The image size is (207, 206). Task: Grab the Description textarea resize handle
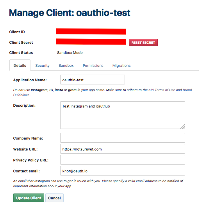tap(183, 127)
